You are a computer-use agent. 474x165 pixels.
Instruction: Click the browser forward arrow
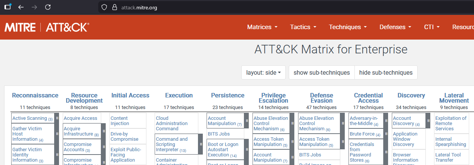click(x=34, y=7)
